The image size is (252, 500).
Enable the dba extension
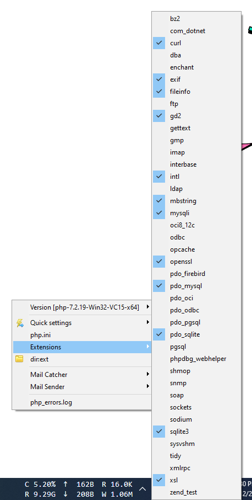pyautogui.click(x=196, y=55)
